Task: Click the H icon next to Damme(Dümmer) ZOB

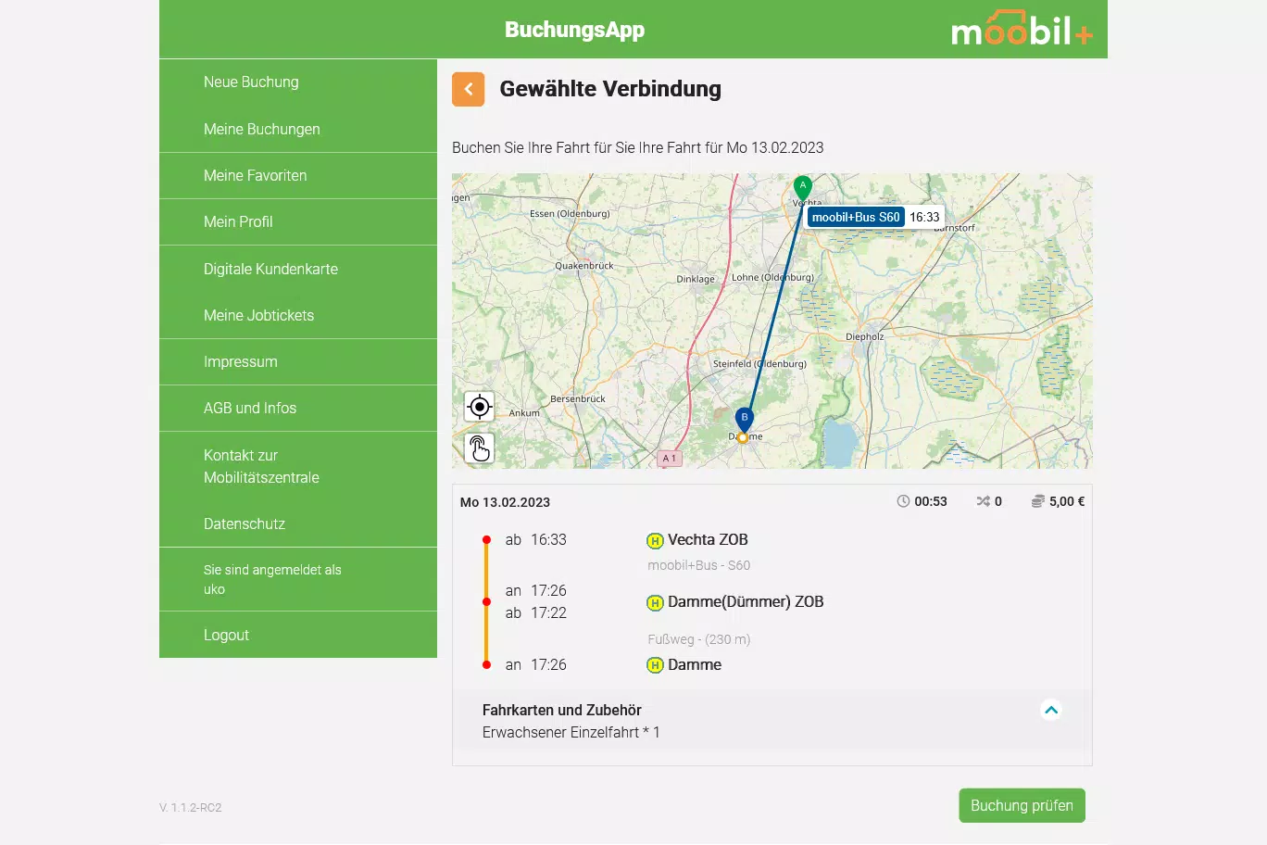Action: pos(654,601)
